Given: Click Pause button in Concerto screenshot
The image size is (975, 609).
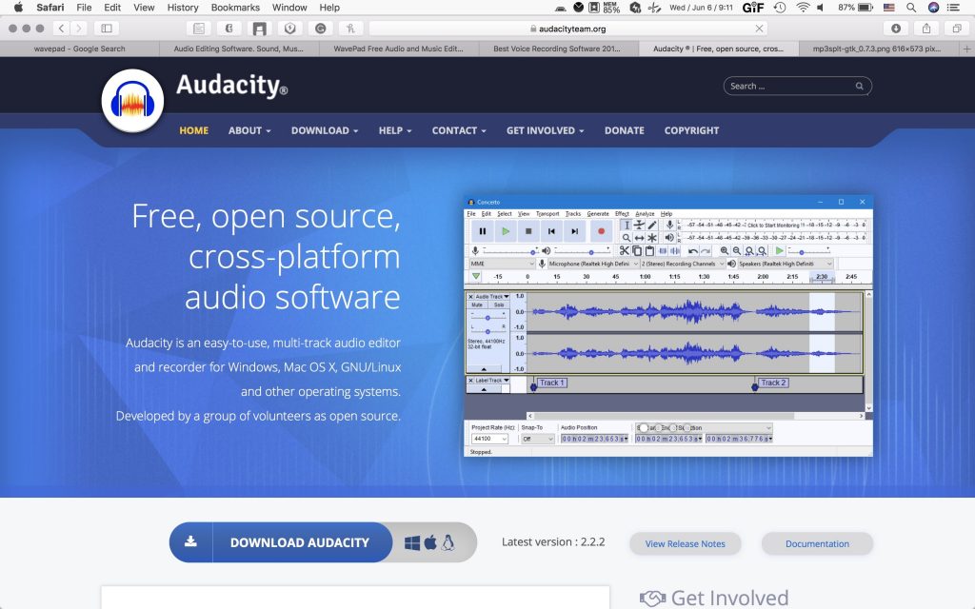Looking at the screenshot, I should (x=483, y=231).
